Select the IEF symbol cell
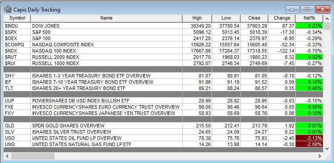This screenshot has height=163, width=334. [17, 82]
